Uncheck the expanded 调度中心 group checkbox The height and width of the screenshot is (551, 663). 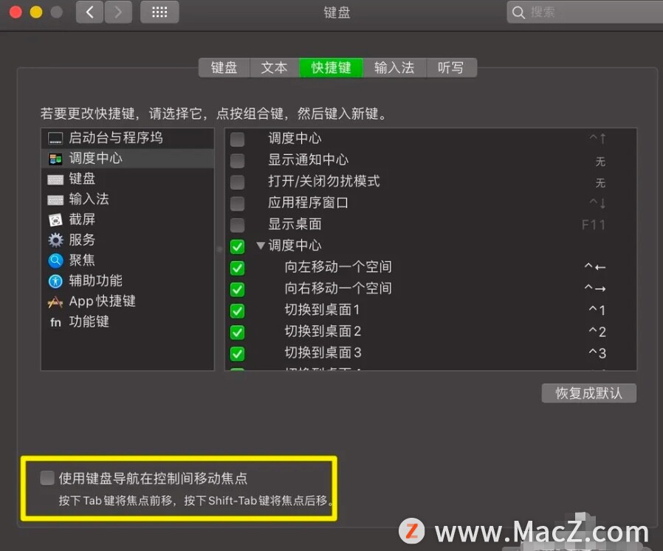[237, 246]
